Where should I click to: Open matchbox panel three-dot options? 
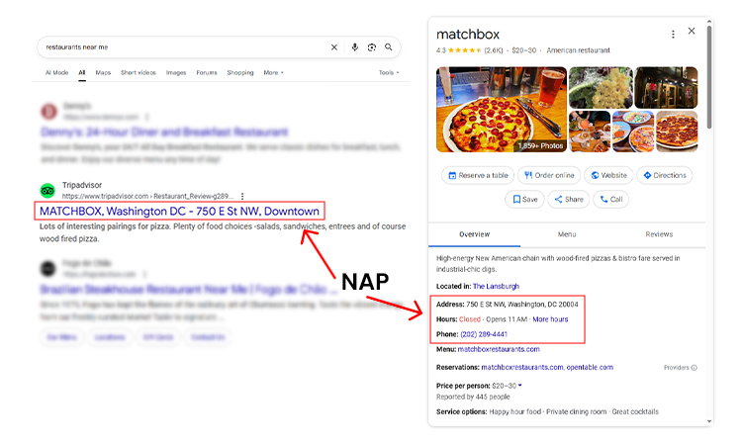(x=673, y=35)
